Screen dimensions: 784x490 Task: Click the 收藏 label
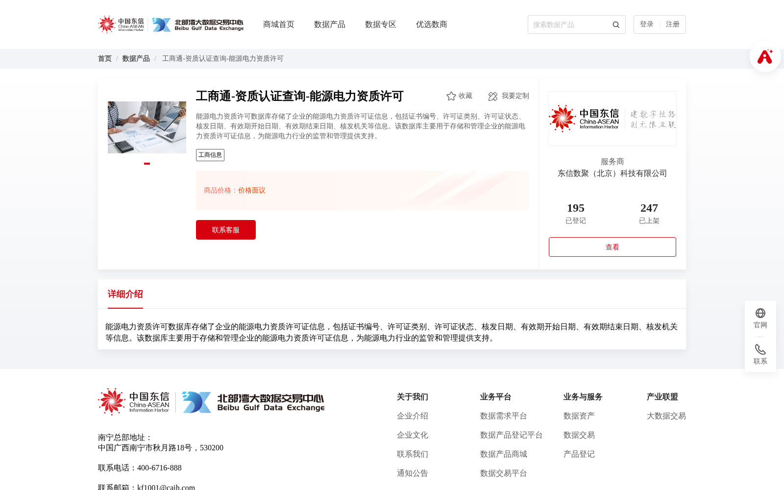point(465,96)
